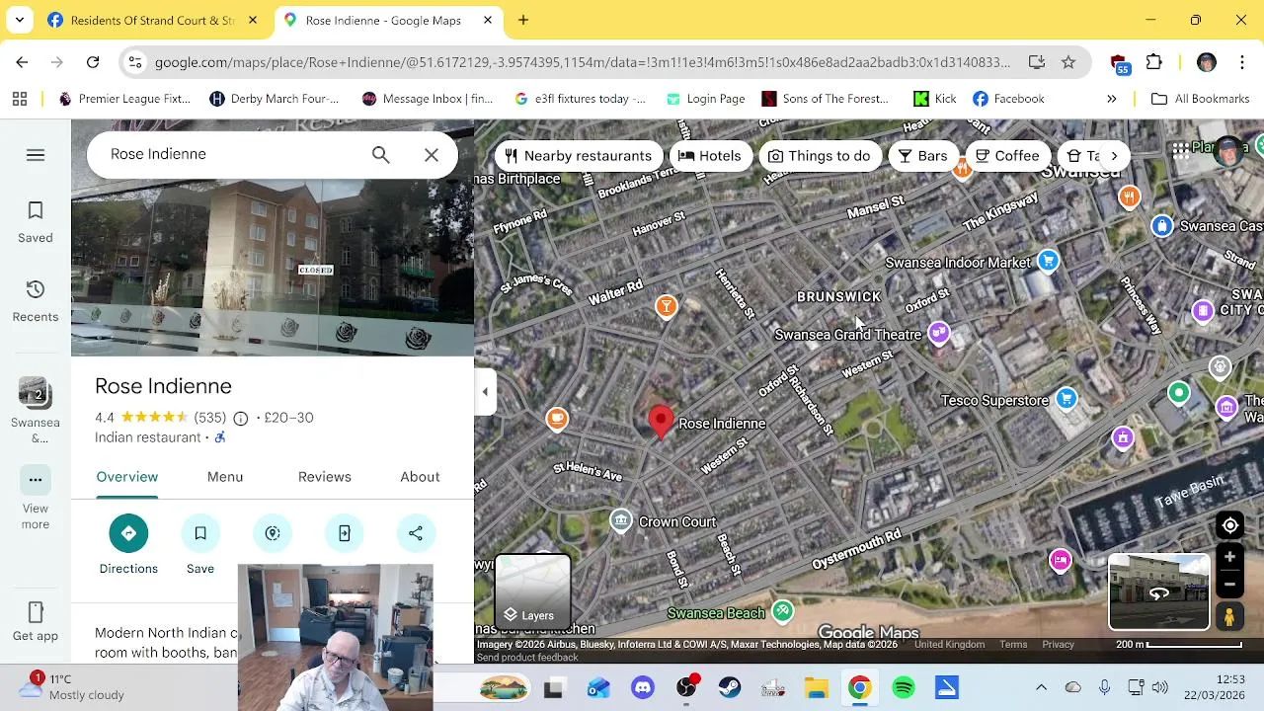Click the Swansea Beach marker
Screen dimensions: 1264x711
point(782,611)
